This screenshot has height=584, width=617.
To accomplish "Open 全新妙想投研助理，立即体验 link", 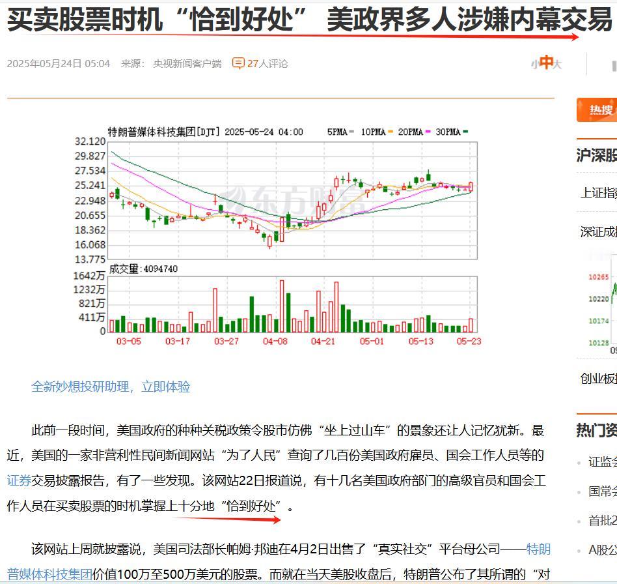I will (111, 387).
